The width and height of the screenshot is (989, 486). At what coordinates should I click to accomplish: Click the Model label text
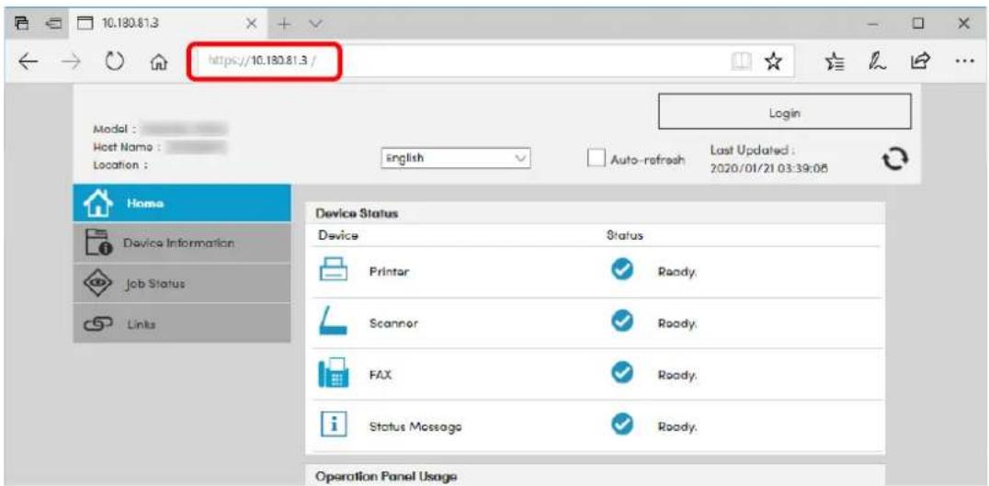click(115, 129)
